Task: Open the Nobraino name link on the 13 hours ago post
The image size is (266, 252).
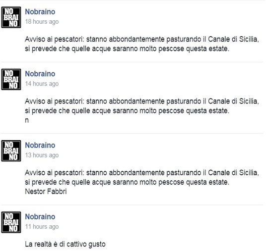Action: coord(40,145)
